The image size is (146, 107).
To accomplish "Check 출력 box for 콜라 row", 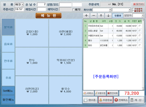I will click(x=140, y=40).
